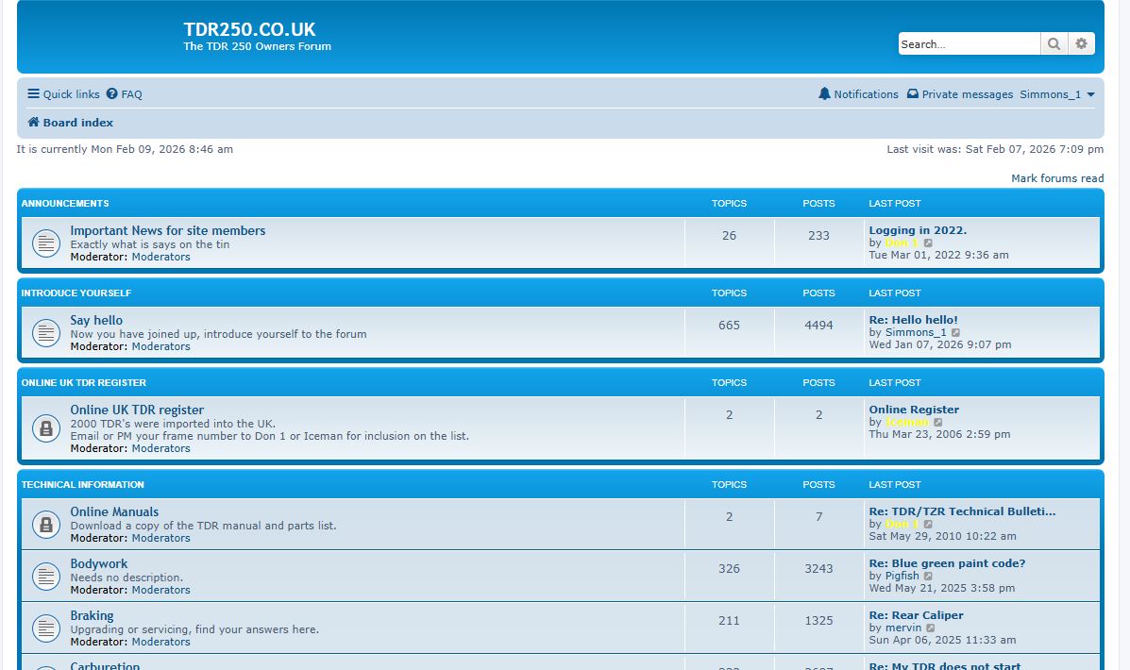Open Moderators link under Say hello
The width and height of the screenshot is (1130, 670).
(160, 345)
